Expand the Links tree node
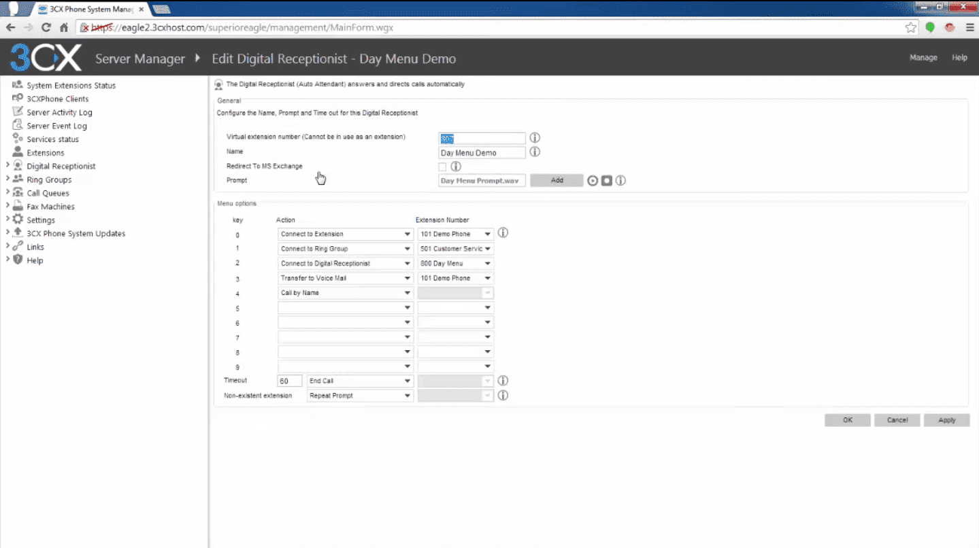979x548 pixels. point(7,246)
